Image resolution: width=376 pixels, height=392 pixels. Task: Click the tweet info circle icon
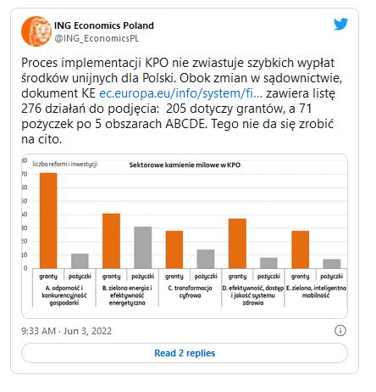340,330
